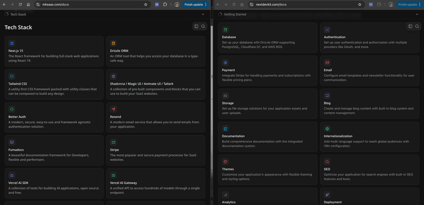424x205 pixels.
Task: Focus the mksaas.com/docs address bar
Action: click(92, 5)
